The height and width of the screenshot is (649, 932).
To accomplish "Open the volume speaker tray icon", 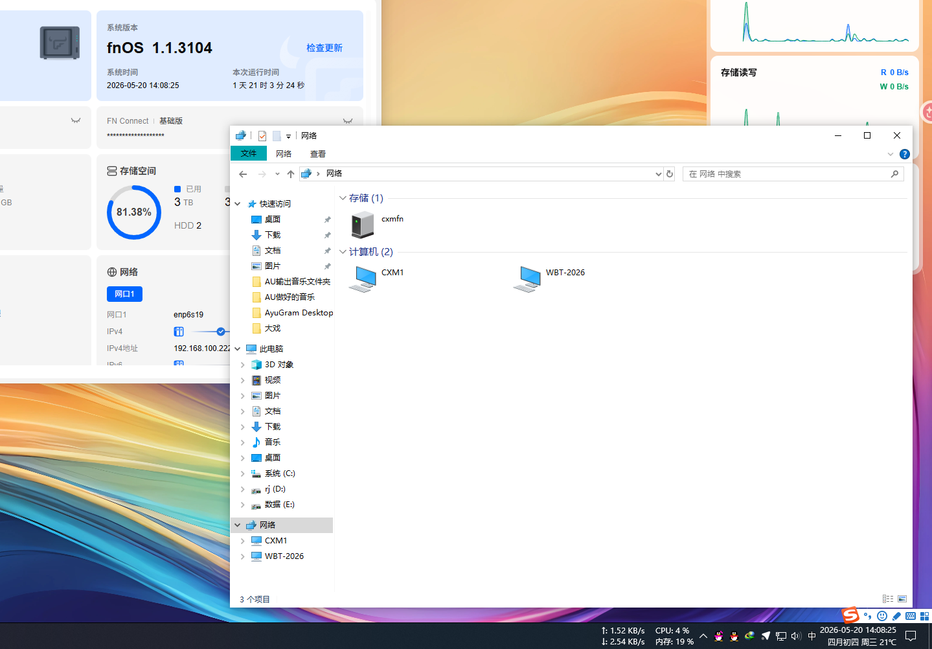I will click(796, 636).
